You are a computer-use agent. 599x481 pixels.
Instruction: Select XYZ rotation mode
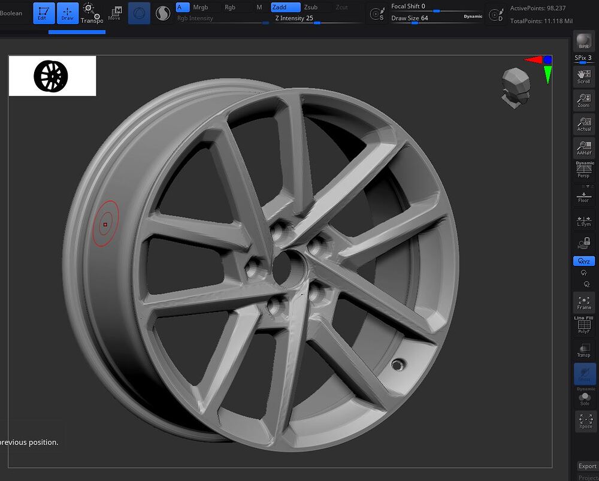tap(583, 261)
